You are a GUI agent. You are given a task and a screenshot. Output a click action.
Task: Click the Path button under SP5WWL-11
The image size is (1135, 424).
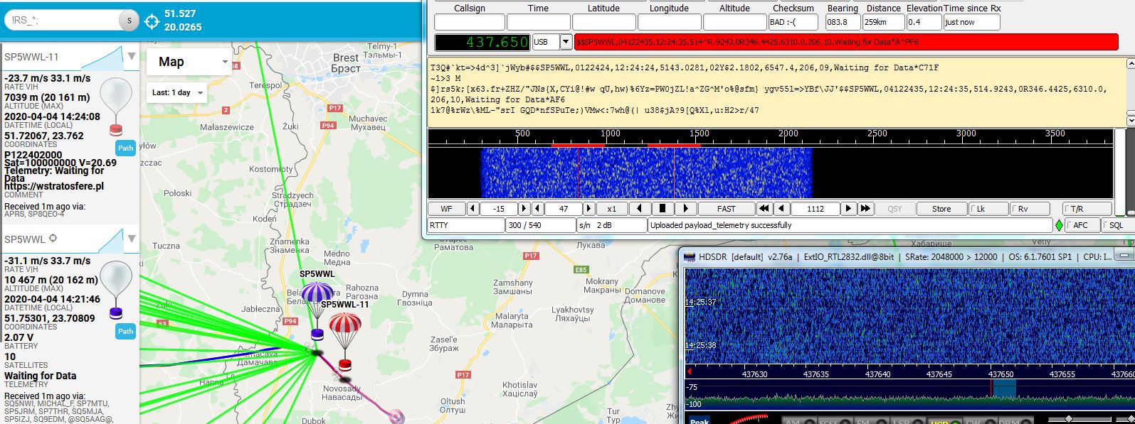126,148
